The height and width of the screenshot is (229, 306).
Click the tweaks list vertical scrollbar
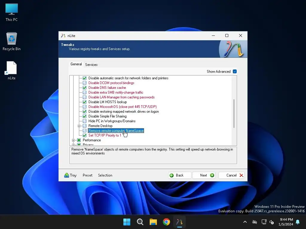[234, 114]
